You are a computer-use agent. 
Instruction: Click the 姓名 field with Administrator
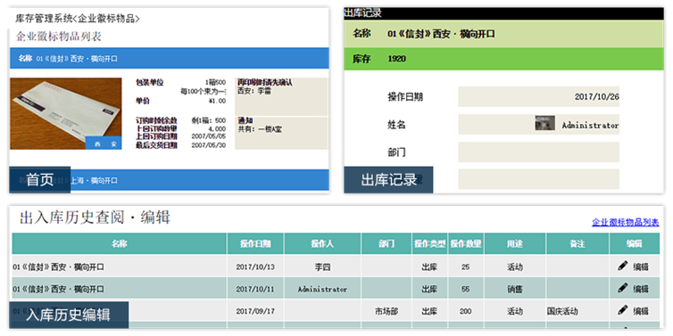pos(538,124)
